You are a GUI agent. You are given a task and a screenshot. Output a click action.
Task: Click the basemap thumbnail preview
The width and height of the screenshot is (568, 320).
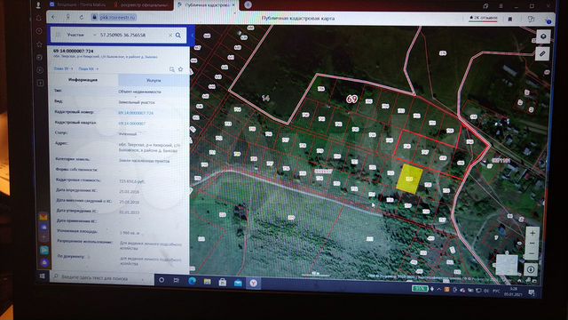coord(507,265)
